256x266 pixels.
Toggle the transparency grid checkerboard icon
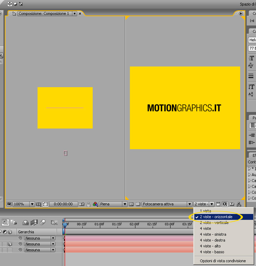tap(138, 204)
